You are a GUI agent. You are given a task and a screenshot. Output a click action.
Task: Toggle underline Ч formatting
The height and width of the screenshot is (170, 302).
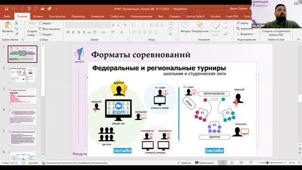(79, 32)
